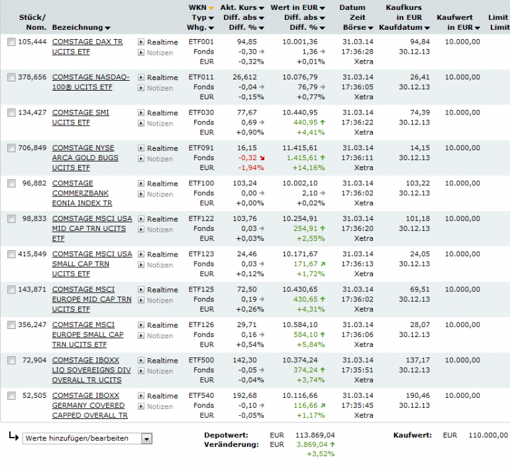Open COMSTAGE NYSE ARCA GOLD BUGS link
510x468 pixels.
[x=85, y=158]
